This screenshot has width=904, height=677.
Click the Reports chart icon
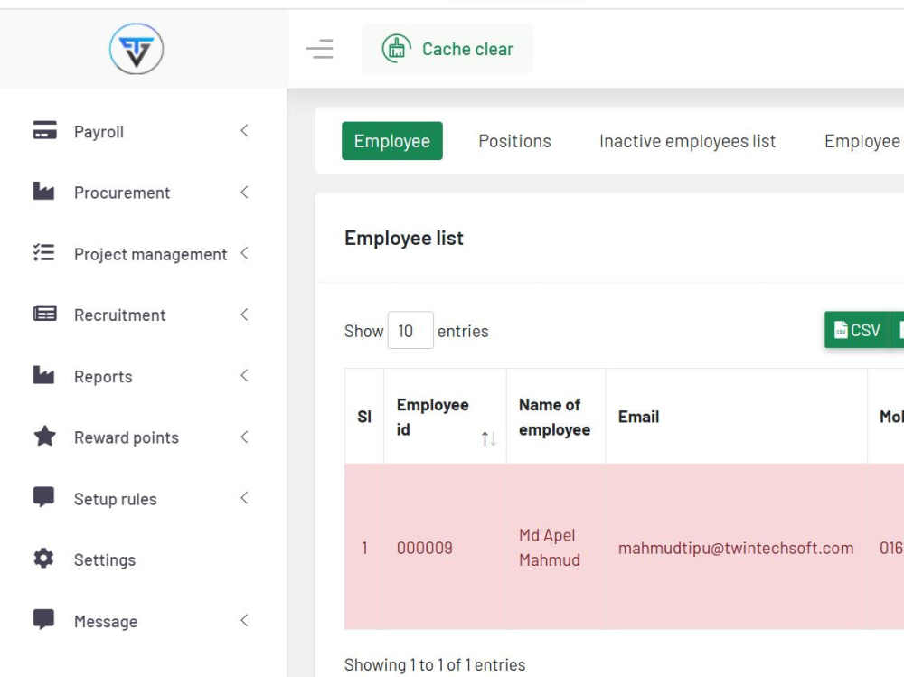43,375
